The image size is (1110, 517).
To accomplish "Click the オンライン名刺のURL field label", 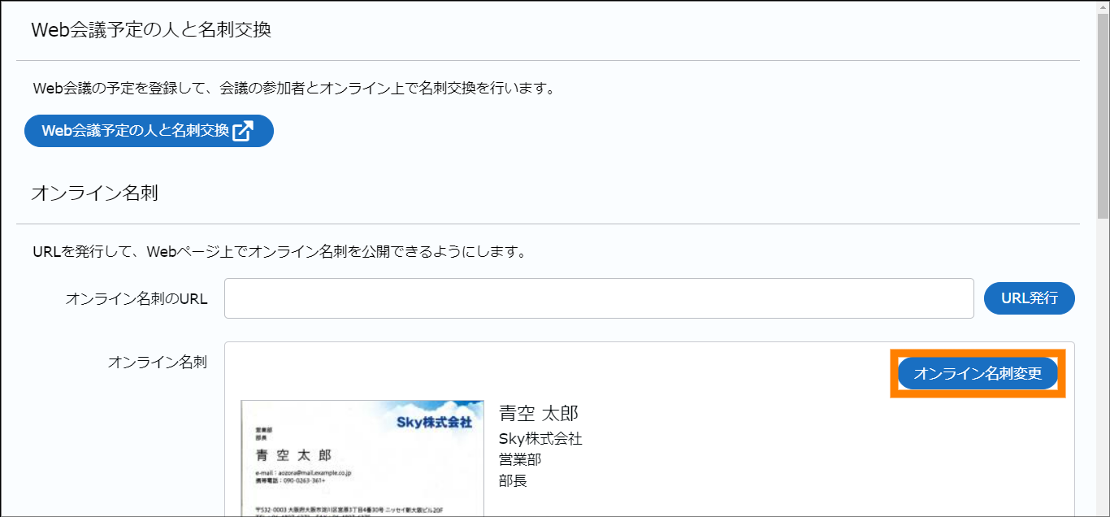I will 136,299.
